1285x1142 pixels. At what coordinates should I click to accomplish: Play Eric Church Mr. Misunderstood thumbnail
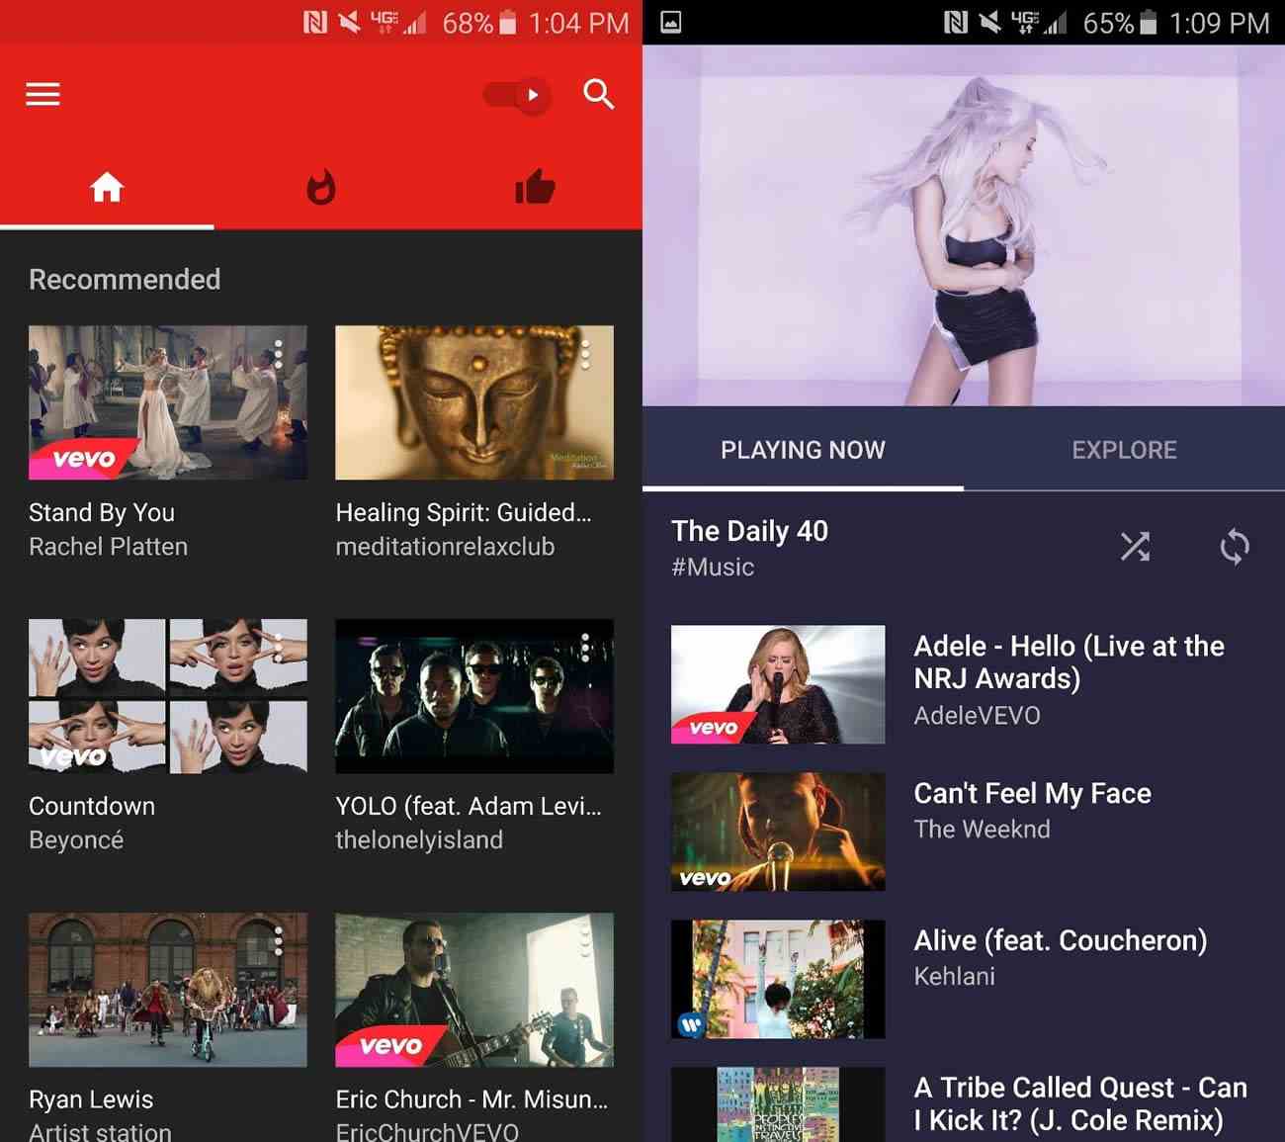pos(474,990)
